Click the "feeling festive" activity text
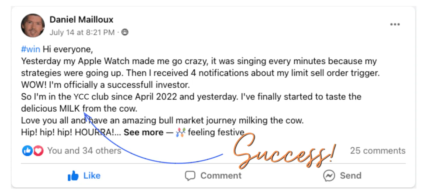This screenshot has width=425, height=193. point(216,132)
